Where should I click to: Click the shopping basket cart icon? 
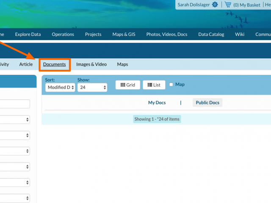[x=228, y=5]
